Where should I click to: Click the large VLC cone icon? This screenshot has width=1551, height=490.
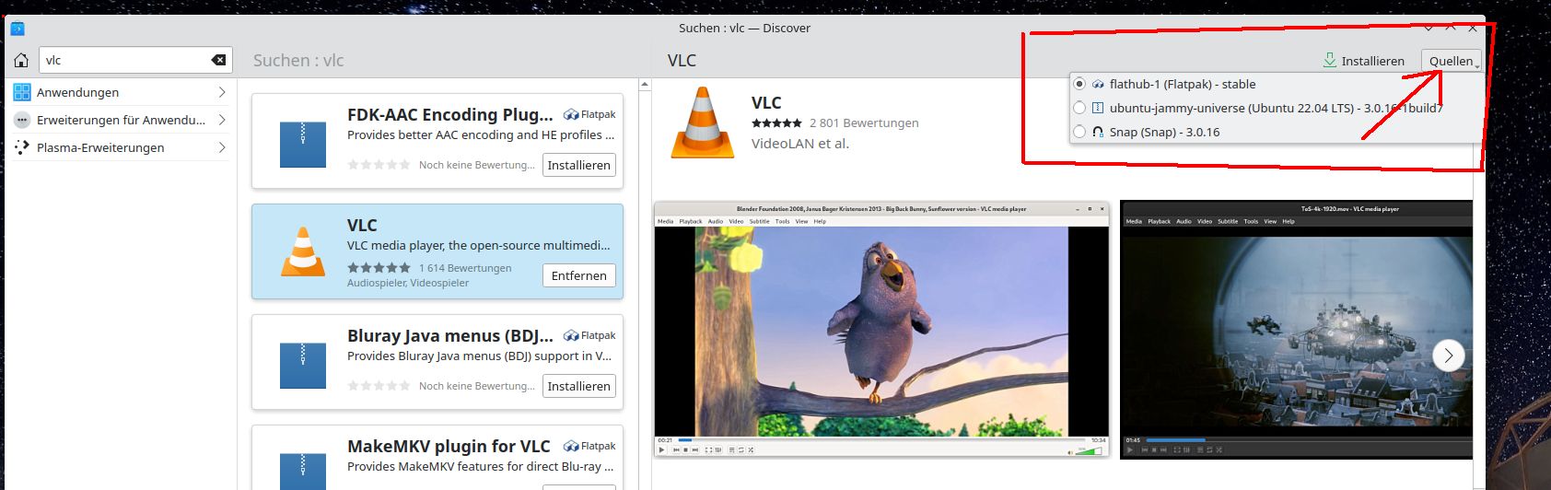pyautogui.click(x=703, y=122)
